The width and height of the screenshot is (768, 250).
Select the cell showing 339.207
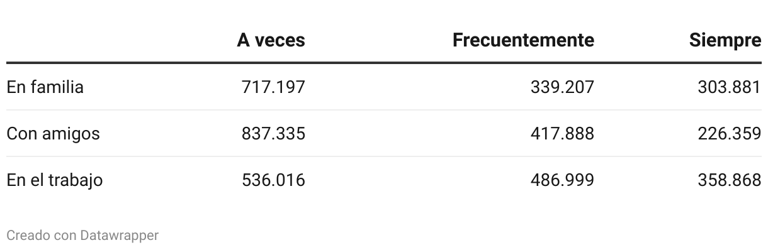[x=562, y=87]
